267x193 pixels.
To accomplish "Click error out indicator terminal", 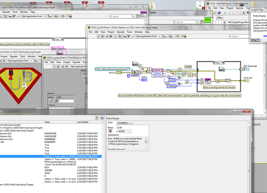I will (246, 81).
